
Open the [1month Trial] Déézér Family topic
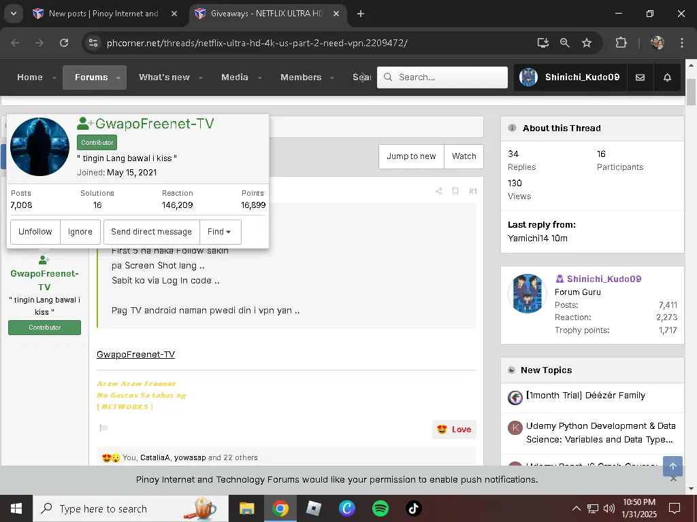click(585, 395)
